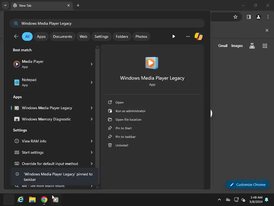
Task: Go back with the left arrow icon
Action: tap(16, 36)
